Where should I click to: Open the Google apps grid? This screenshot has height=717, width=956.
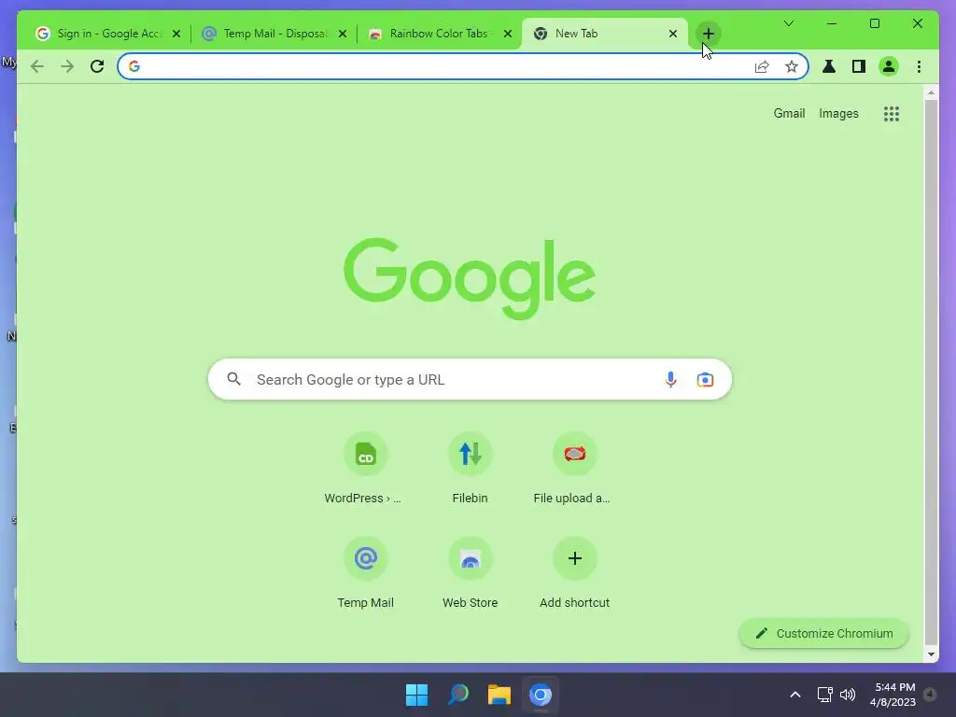pyautogui.click(x=892, y=114)
